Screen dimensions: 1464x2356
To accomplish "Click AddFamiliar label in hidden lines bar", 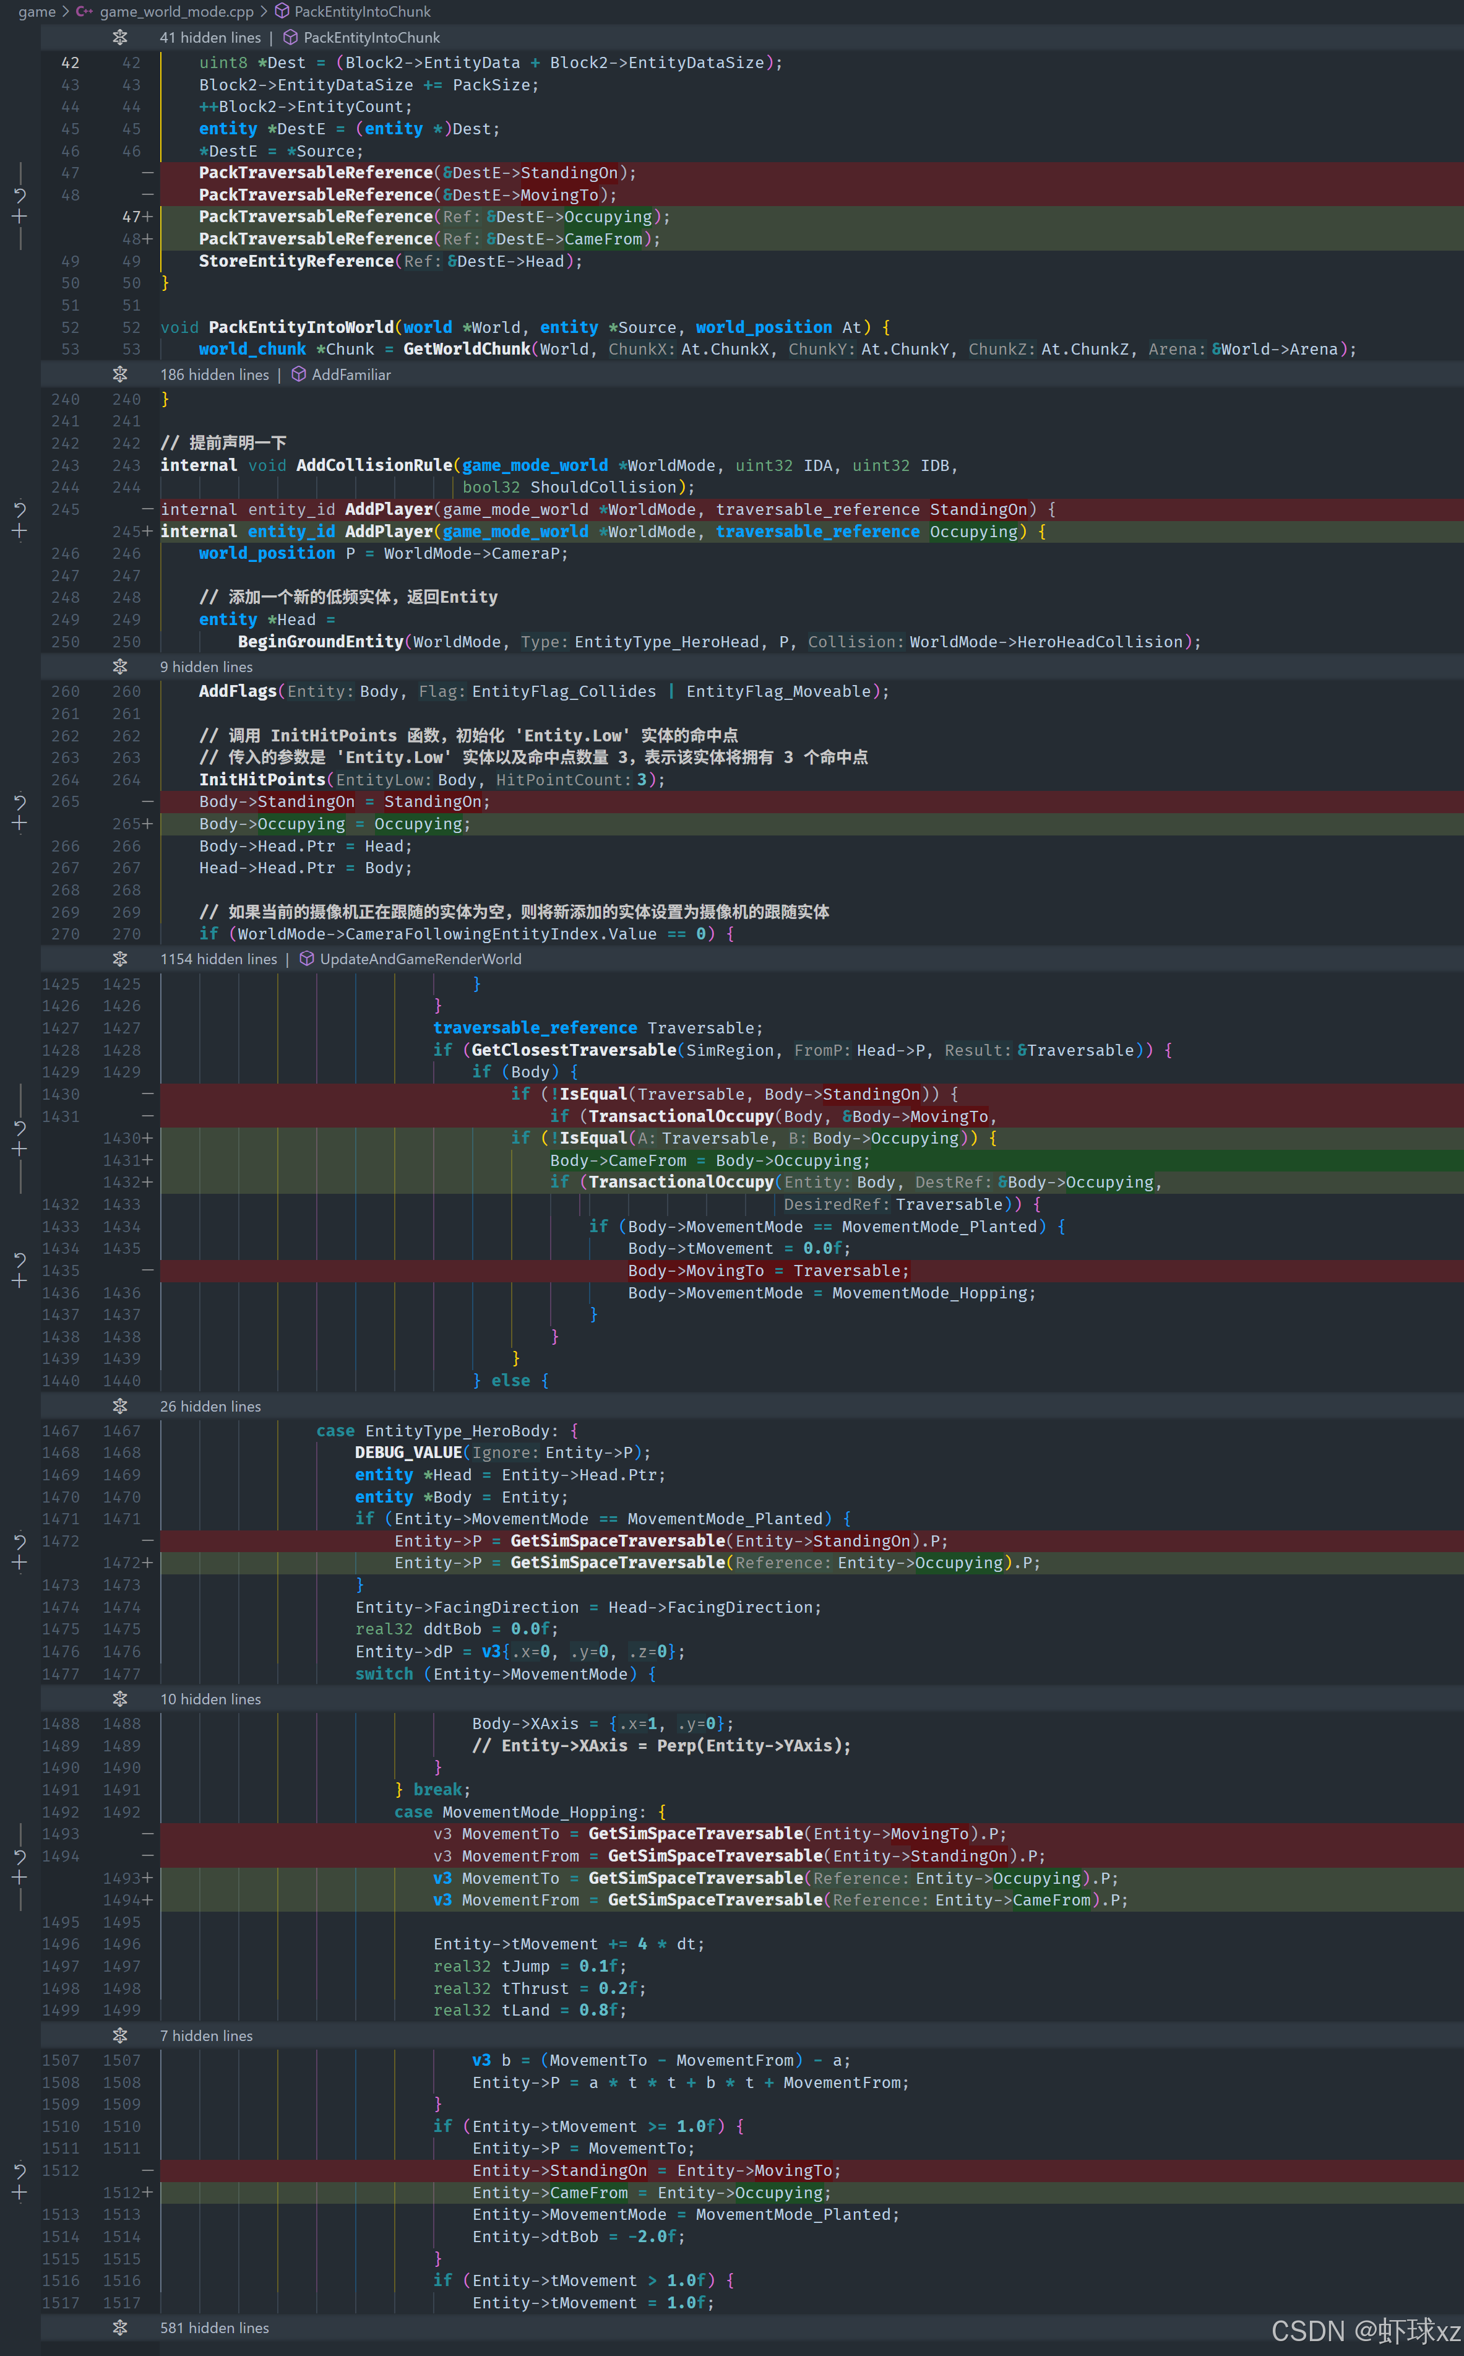I will click(350, 375).
